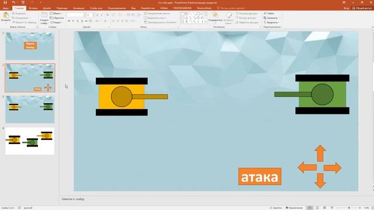Click the orange right arrow shape
Viewport: 374px width, 210px height.
[333, 168]
